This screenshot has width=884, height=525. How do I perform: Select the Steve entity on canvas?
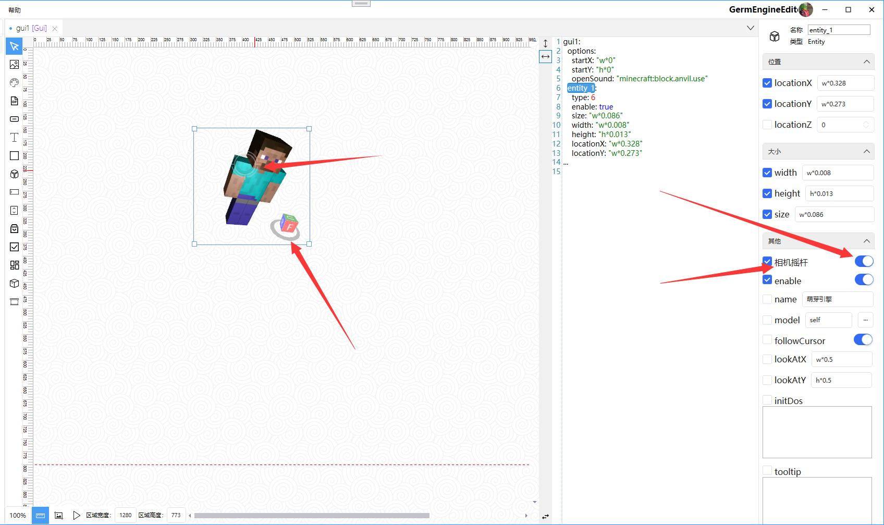257,177
